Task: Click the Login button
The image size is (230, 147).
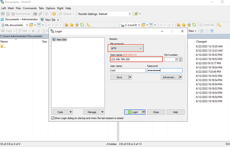Action: 133,112
